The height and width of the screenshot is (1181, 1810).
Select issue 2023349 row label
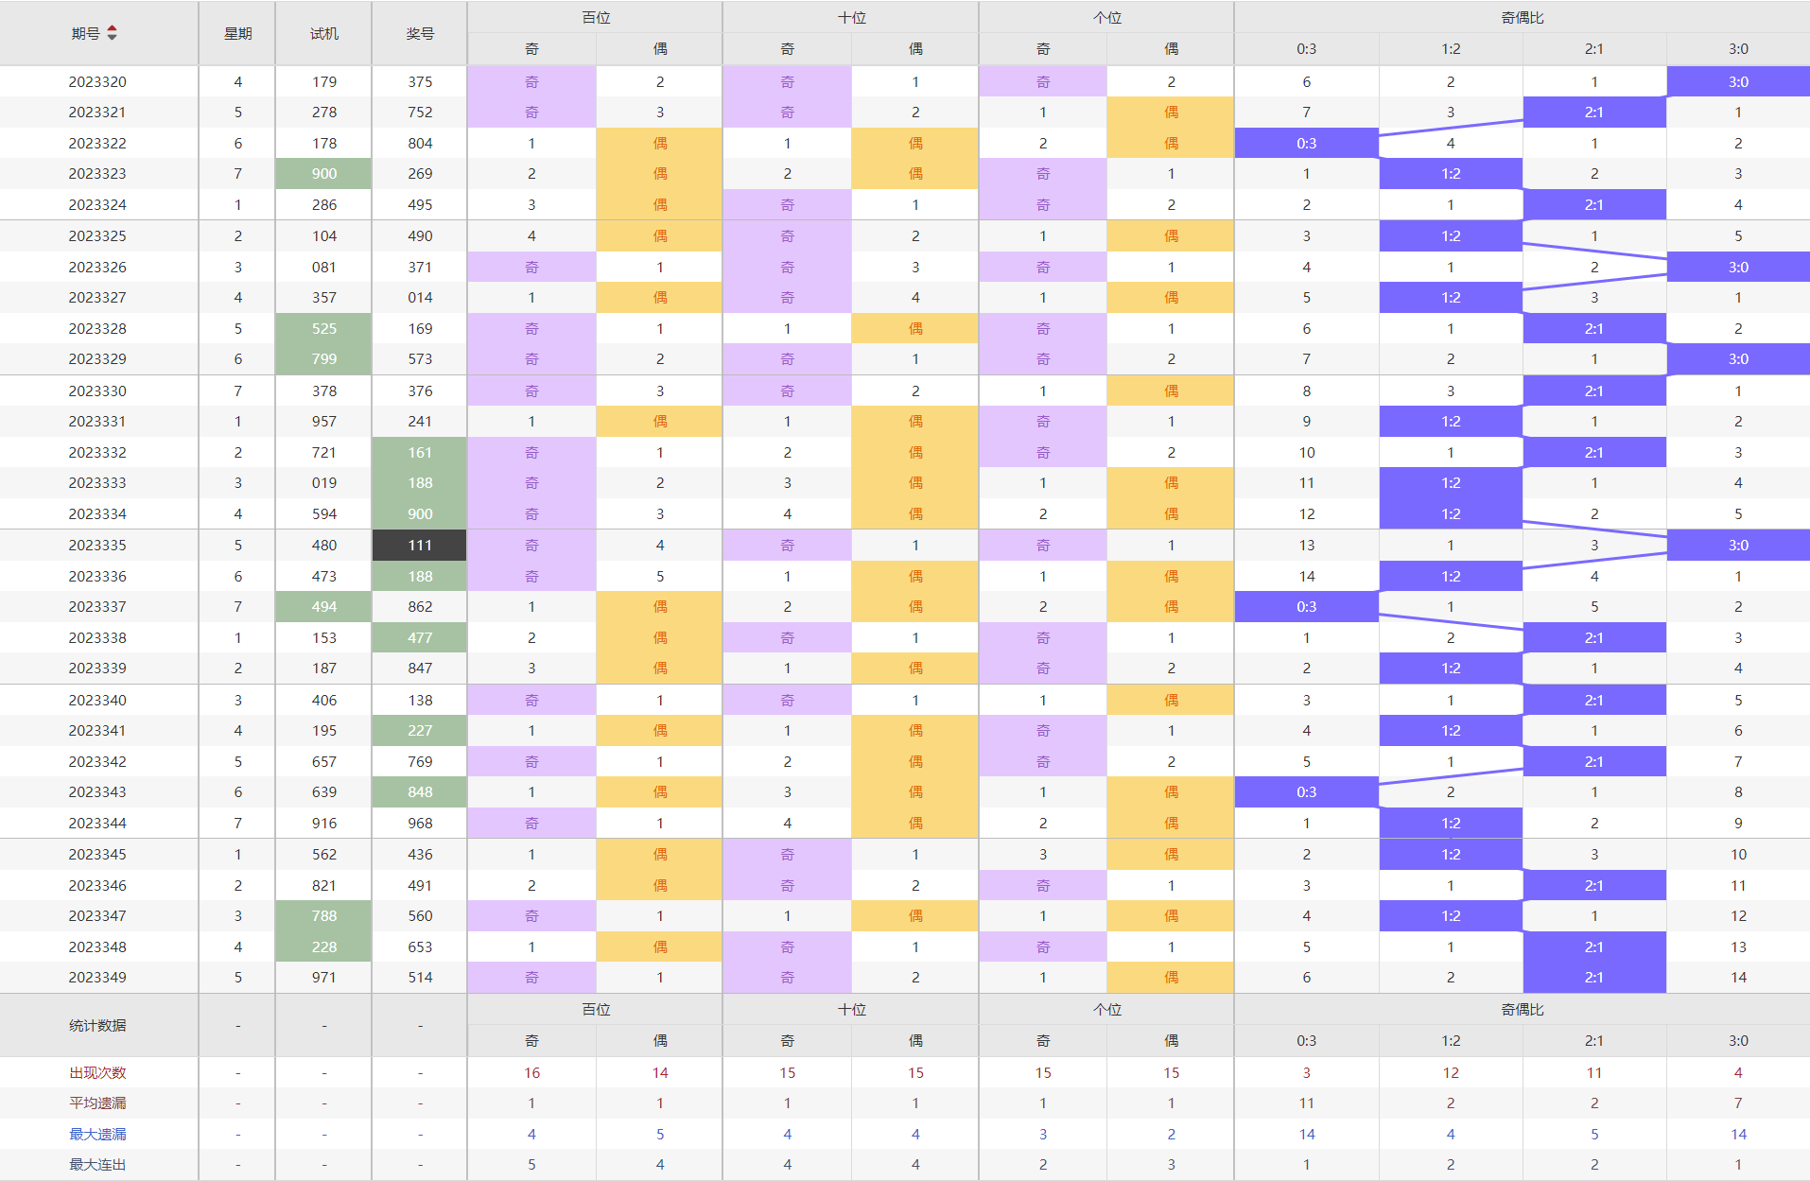click(x=97, y=978)
